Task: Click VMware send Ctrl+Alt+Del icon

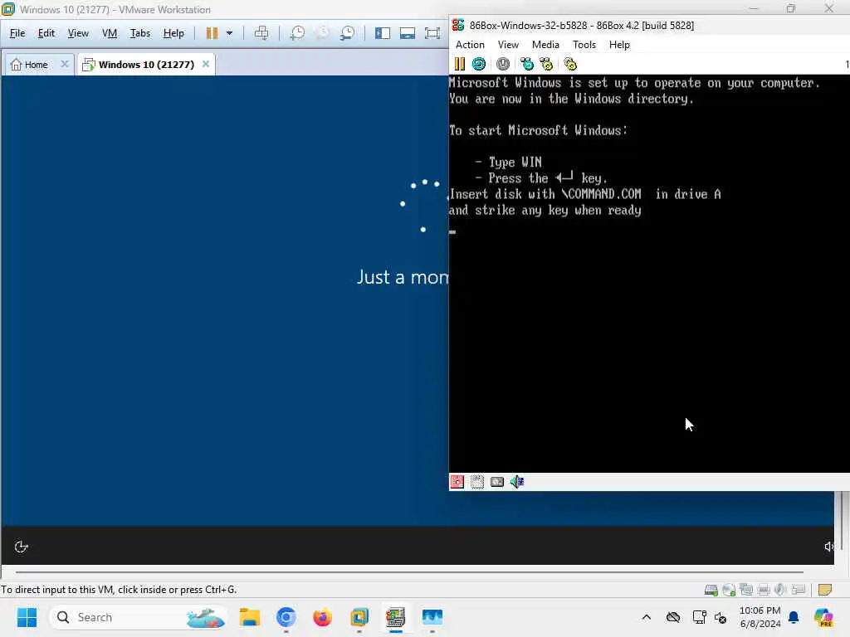Action: pos(261,33)
